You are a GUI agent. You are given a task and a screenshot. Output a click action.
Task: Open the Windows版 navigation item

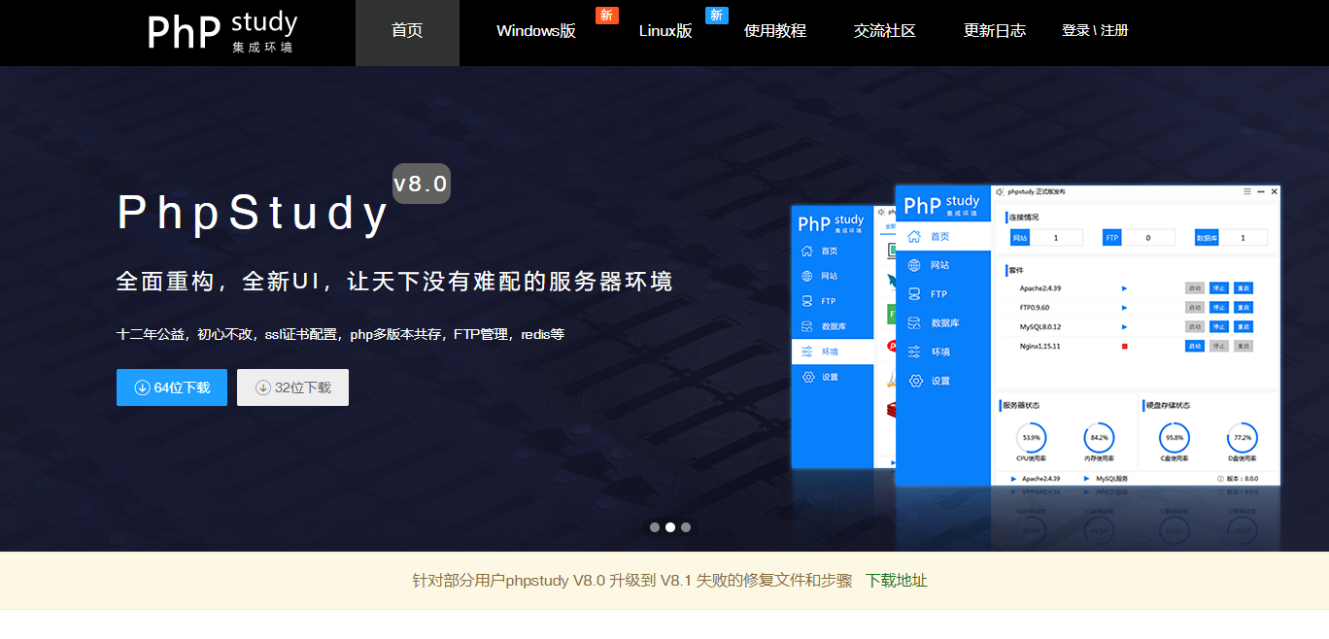point(536,31)
